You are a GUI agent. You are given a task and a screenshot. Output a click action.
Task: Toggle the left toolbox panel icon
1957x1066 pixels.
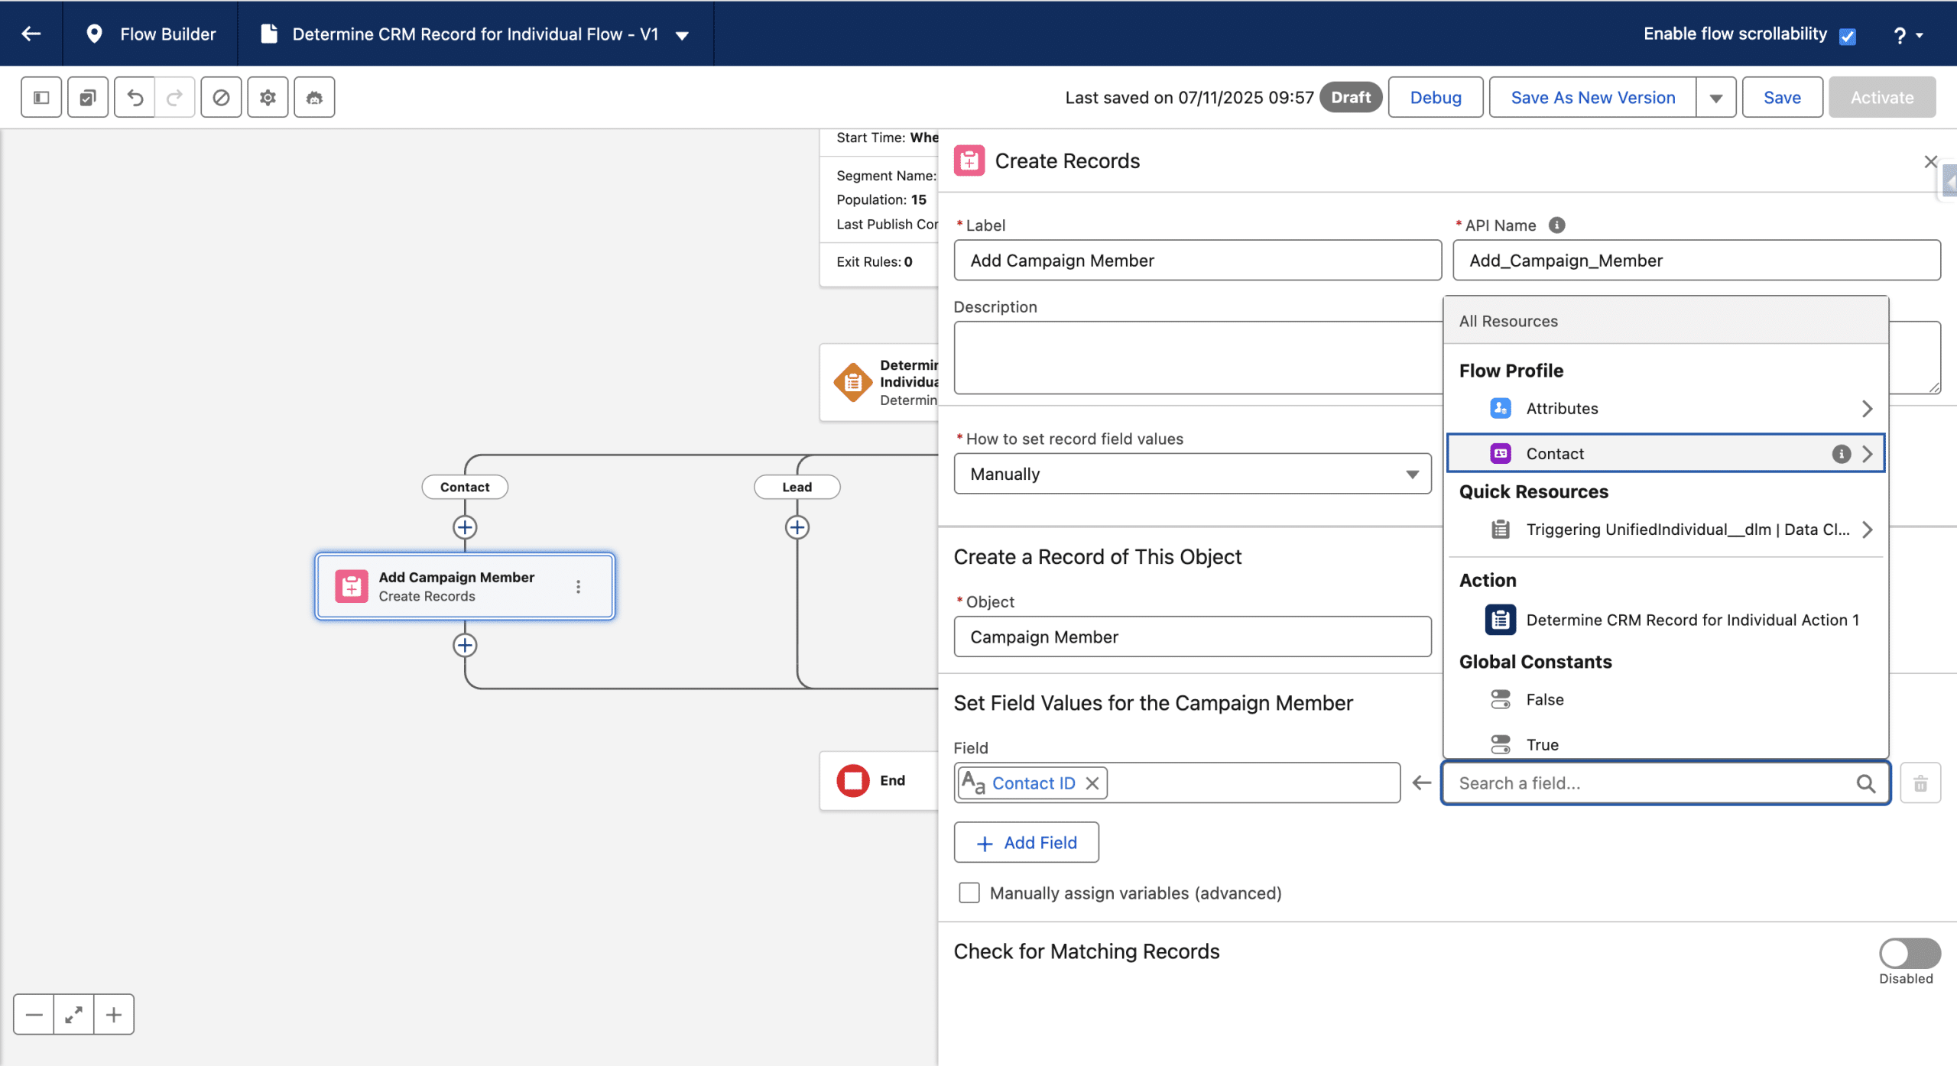coord(41,97)
